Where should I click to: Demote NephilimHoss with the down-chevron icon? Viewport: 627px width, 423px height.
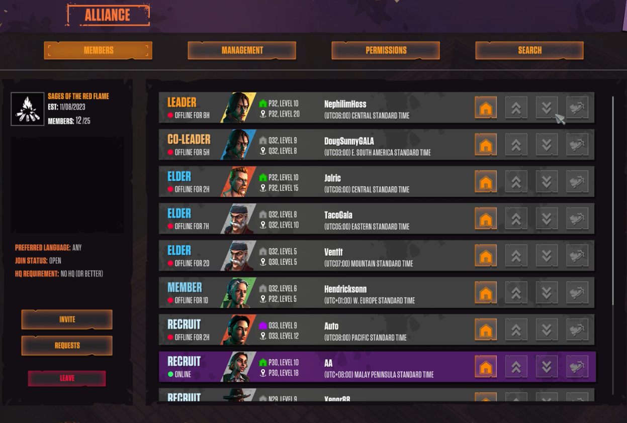547,108
